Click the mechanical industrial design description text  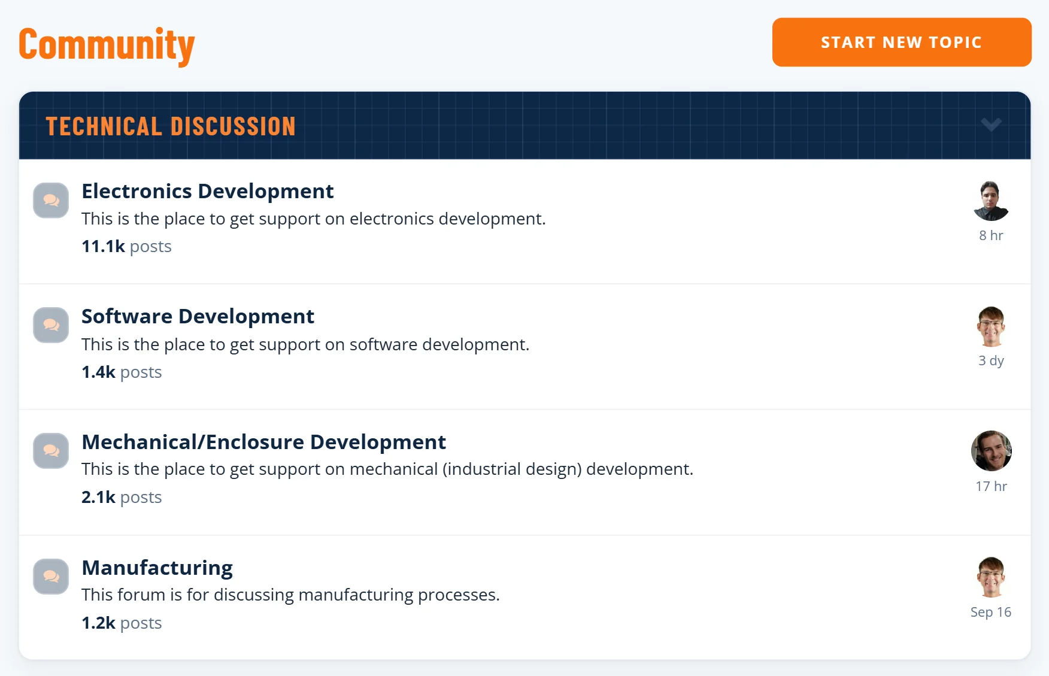387,469
